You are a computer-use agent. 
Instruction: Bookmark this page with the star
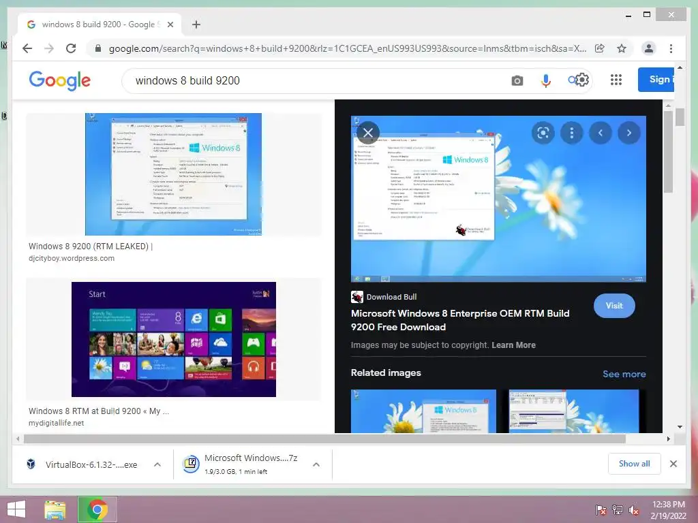coord(622,48)
